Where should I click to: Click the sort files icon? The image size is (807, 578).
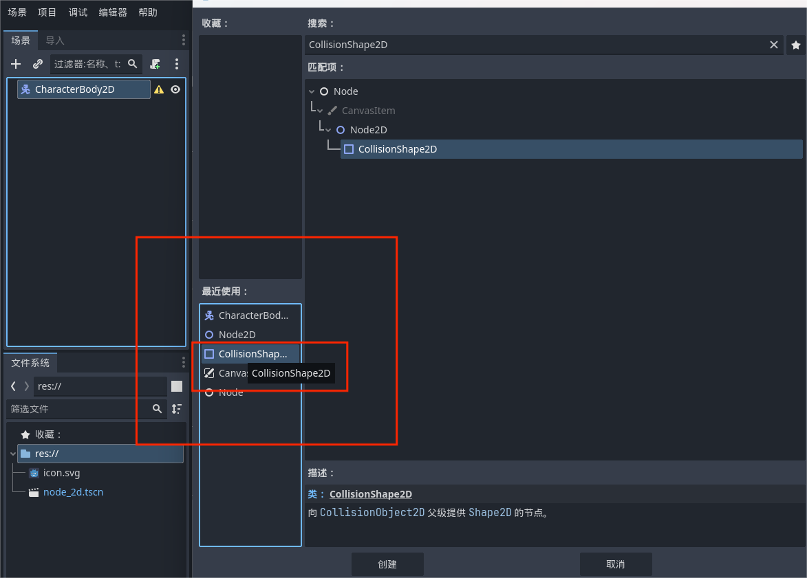(x=177, y=409)
